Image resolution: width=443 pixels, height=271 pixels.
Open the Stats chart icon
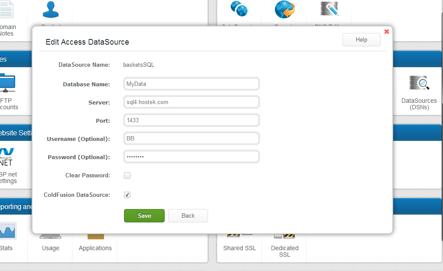7,231
